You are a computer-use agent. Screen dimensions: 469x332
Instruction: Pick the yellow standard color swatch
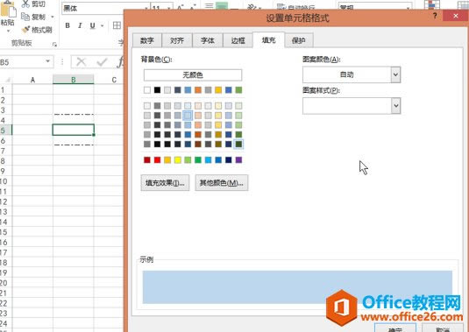click(x=178, y=160)
